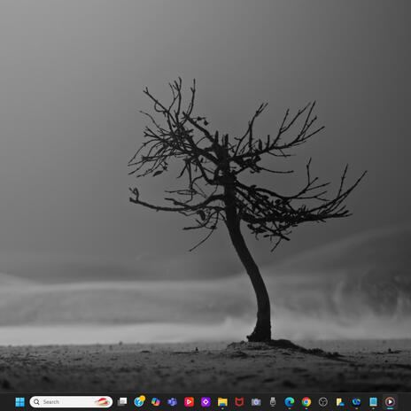This screenshot has width=411, height=411.
Task: Launch Google Chrome browser
Action: (x=306, y=402)
